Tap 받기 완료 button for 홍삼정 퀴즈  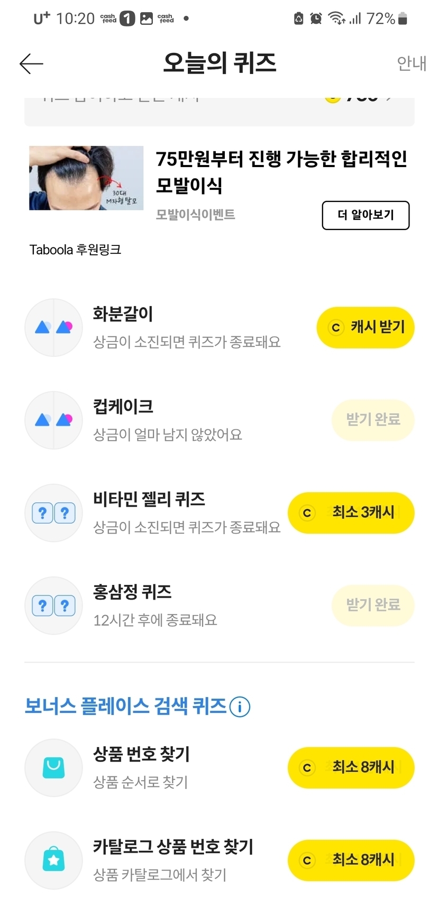[372, 605]
